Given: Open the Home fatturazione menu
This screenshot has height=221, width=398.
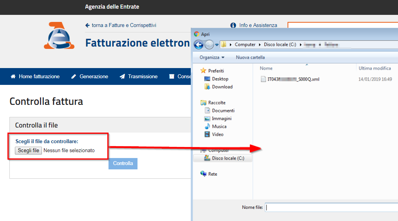Looking at the screenshot, I should tap(35, 77).
